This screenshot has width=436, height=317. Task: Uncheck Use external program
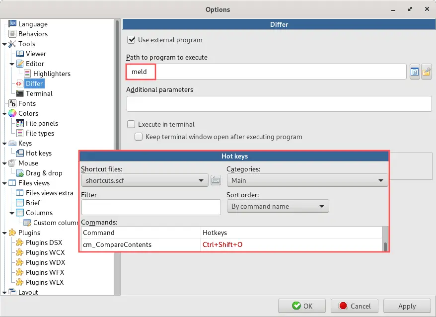(131, 40)
